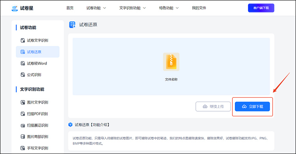Click the cloud icon on 立即下载
Screen dimensions: 296x154
(x=244, y=106)
